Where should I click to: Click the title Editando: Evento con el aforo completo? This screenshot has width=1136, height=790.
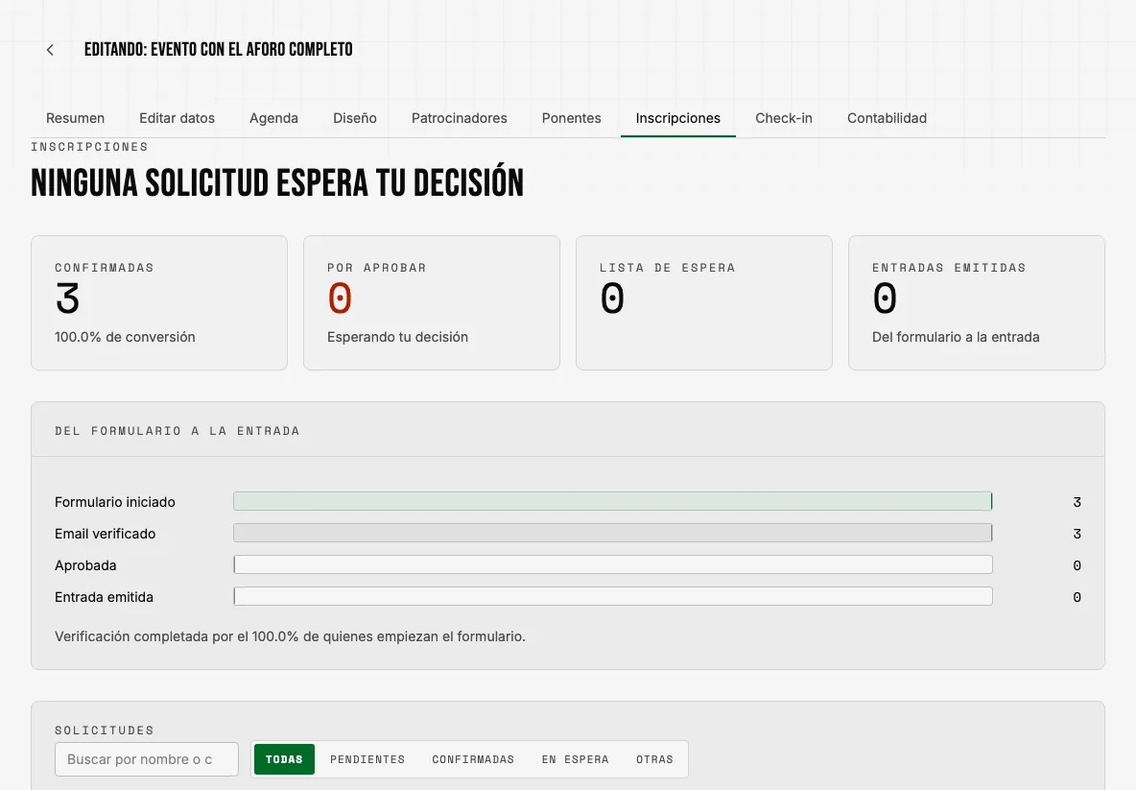coord(218,49)
